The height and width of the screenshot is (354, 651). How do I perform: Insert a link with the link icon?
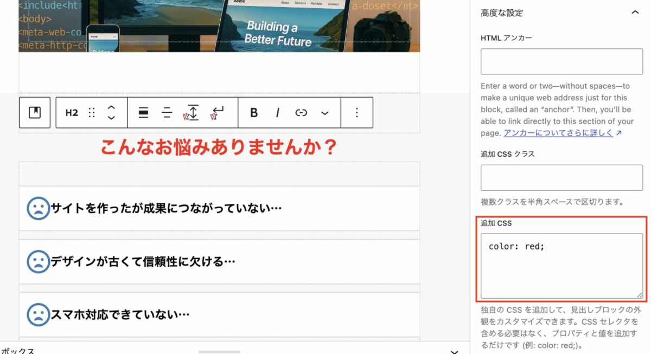(301, 113)
